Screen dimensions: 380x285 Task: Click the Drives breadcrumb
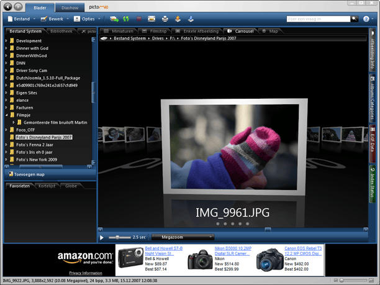click(158, 38)
